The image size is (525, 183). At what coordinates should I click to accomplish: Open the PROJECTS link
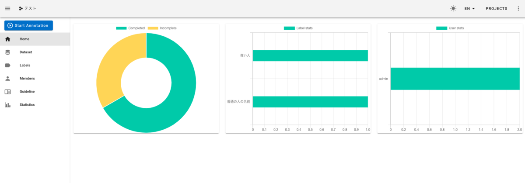click(x=497, y=8)
